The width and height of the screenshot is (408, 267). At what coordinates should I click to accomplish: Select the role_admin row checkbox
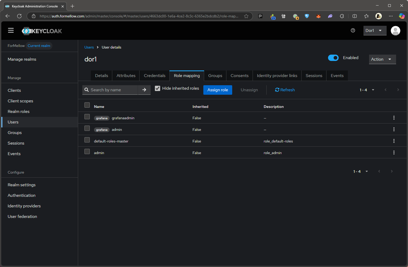point(87,151)
